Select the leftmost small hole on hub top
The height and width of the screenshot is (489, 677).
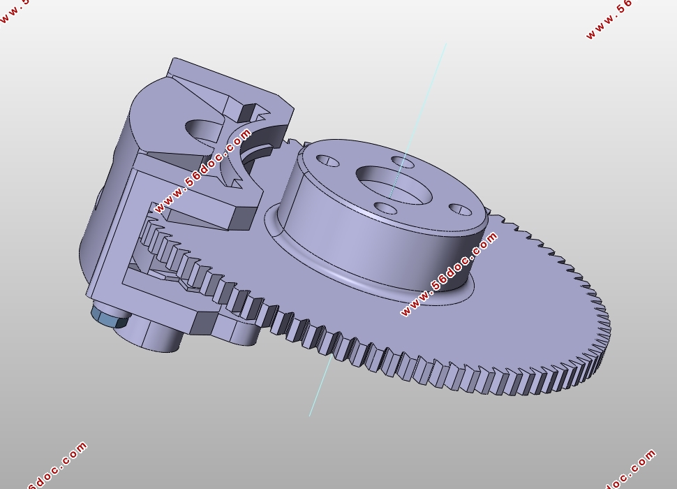pyautogui.click(x=328, y=162)
